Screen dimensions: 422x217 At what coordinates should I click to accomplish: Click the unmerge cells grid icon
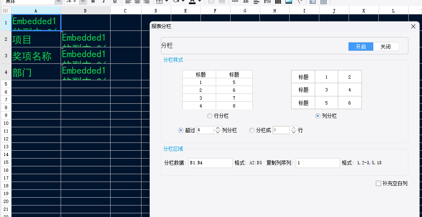[x=222, y=1]
